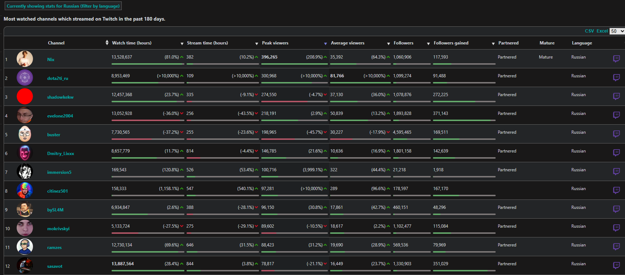This screenshot has height=275, width=625.
Task: Click Dmitry_Lixxx channel avatar
Action: coord(25,153)
